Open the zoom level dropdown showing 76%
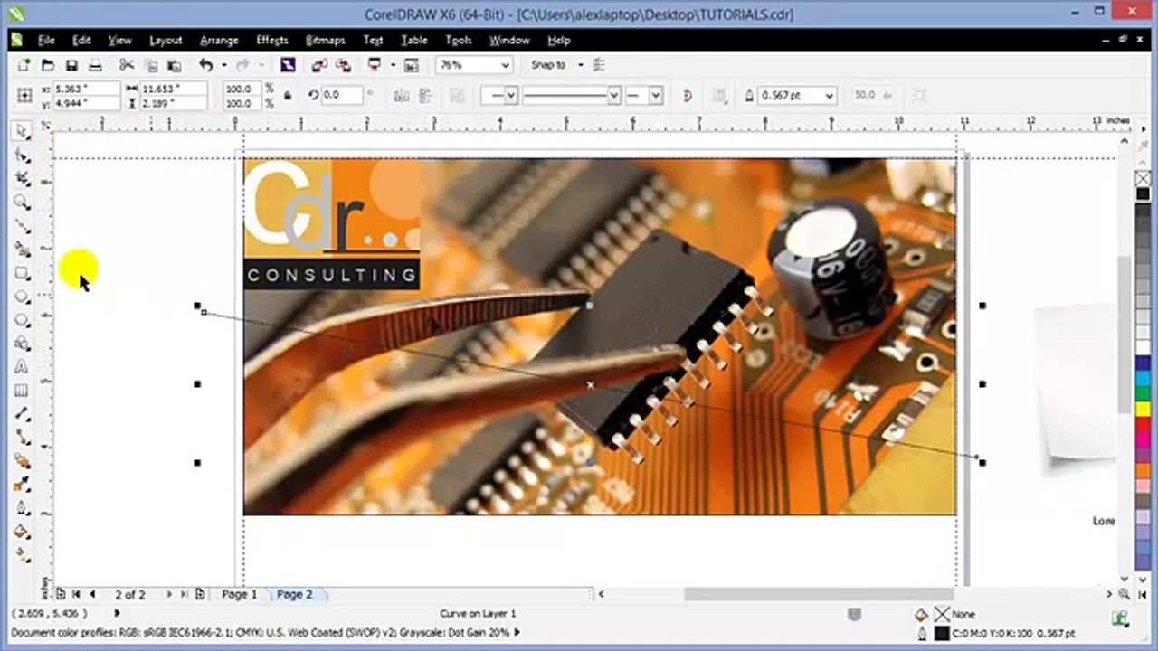1158x651 pixels. pyautogui.click(x=506, y=65)
